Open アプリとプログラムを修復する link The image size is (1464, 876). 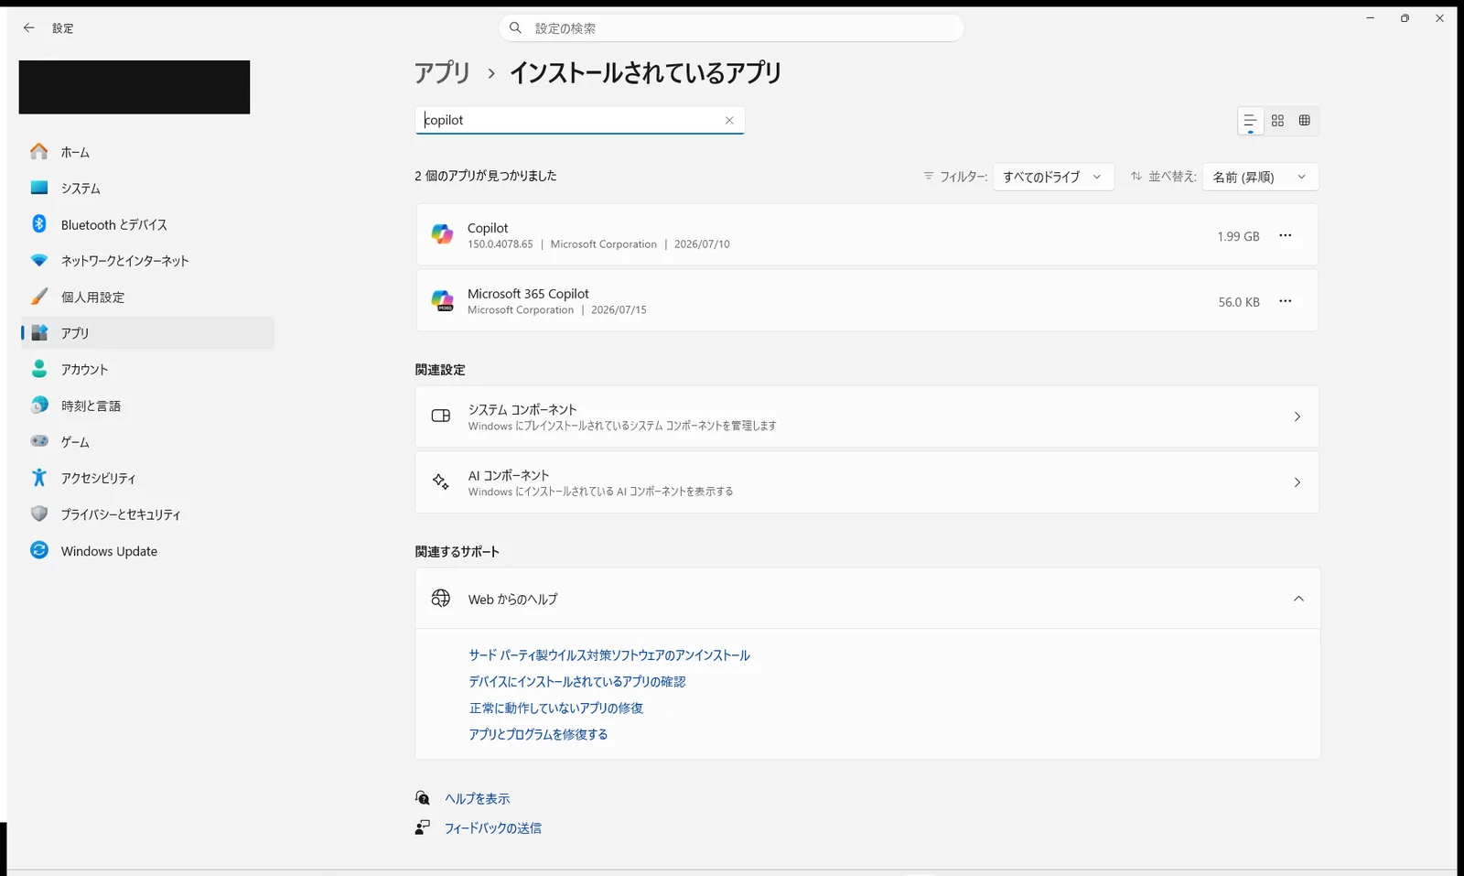pyautogui.click(x=538, y=734)
